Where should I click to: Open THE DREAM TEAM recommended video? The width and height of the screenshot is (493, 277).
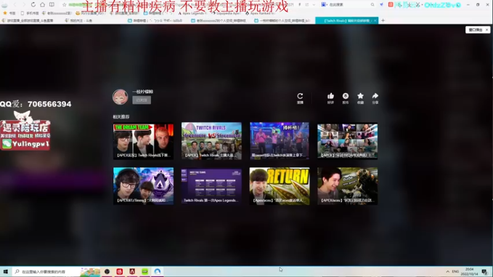[144, 141]
